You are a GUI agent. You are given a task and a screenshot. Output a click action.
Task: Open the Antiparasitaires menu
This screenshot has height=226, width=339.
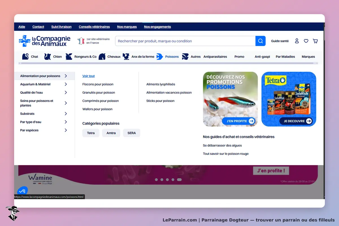pos(215,56)
